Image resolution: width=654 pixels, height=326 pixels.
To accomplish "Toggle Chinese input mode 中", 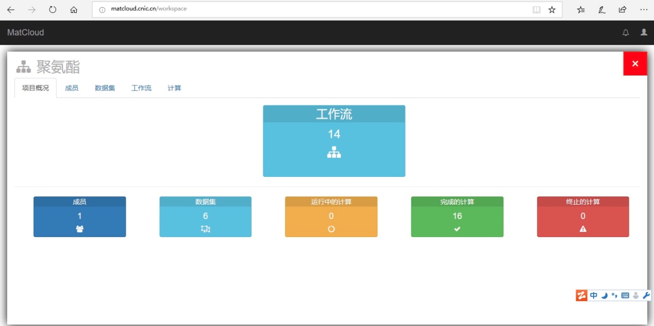I will click(594, 295).
